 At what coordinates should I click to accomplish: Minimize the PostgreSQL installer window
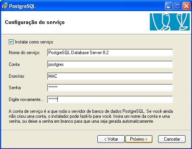[x=169, y=6]
